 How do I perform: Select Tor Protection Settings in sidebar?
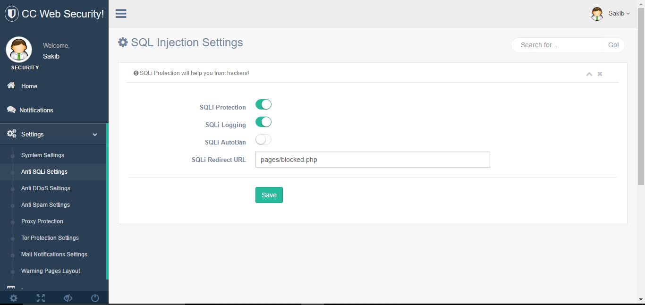pos(50,238)
